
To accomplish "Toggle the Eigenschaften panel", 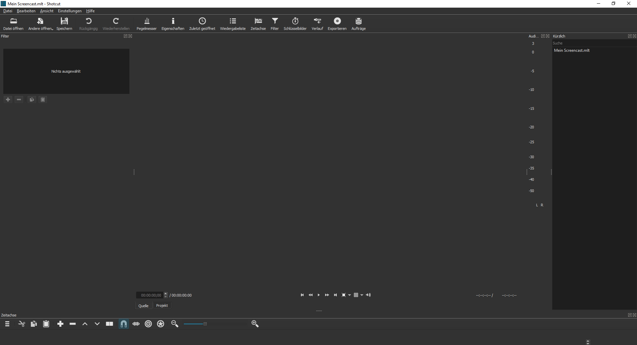I will 173,24.
